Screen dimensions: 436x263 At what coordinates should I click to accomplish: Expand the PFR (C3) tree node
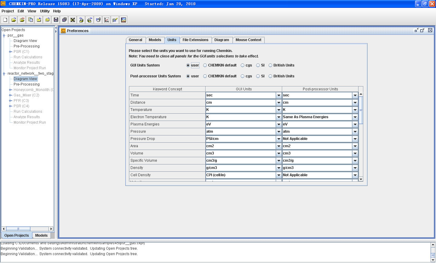10,101
